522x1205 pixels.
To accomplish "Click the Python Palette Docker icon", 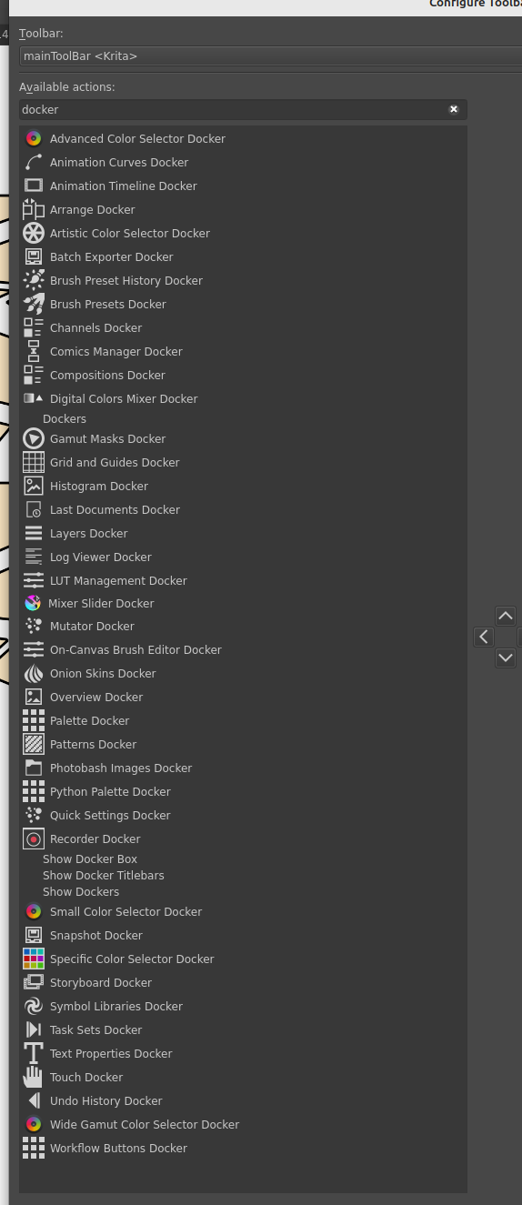I will 34,792.
